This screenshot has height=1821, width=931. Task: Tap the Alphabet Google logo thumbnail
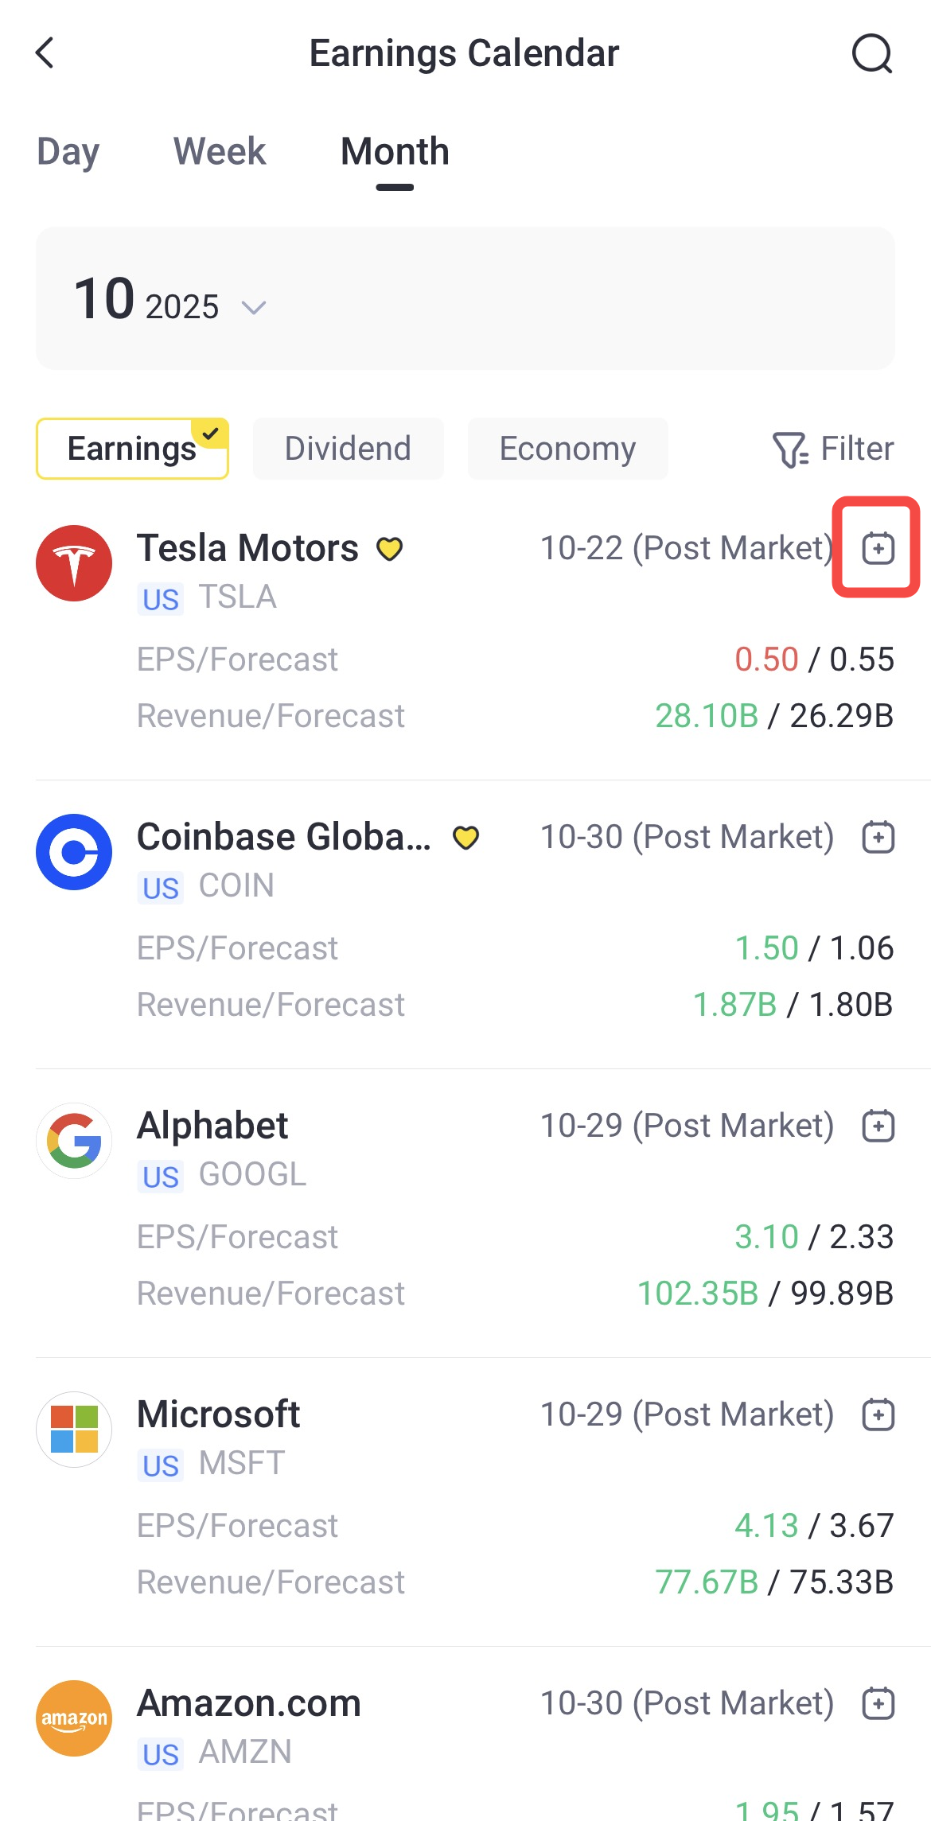click(74, 1141)
